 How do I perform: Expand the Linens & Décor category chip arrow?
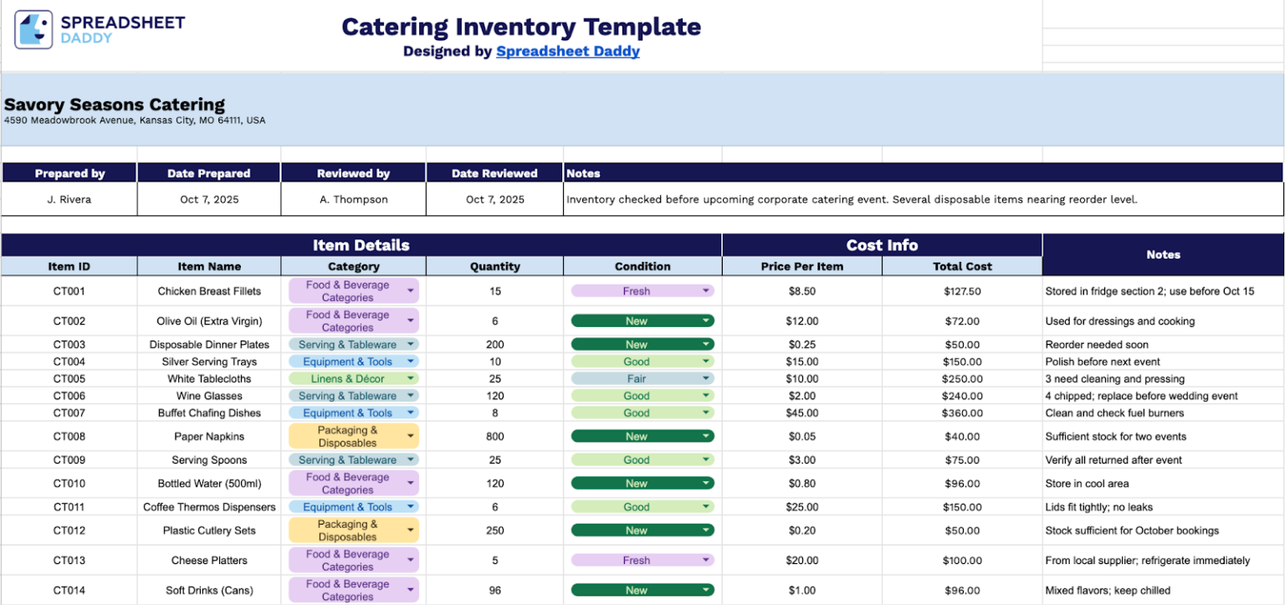(x=410, y=379)
